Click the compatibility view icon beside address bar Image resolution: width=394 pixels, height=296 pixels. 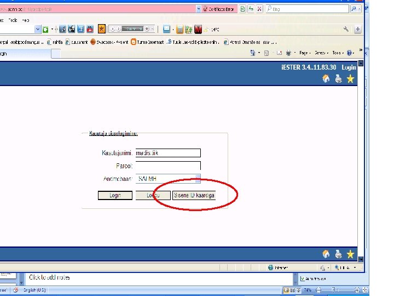(x=242, y=9)
